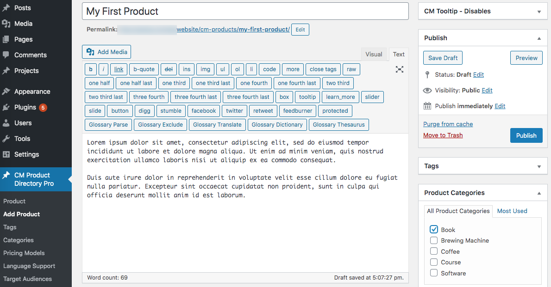Edit the publish immediately schedule
Viewport: 551px width, 287px height.
click(500, 106)
